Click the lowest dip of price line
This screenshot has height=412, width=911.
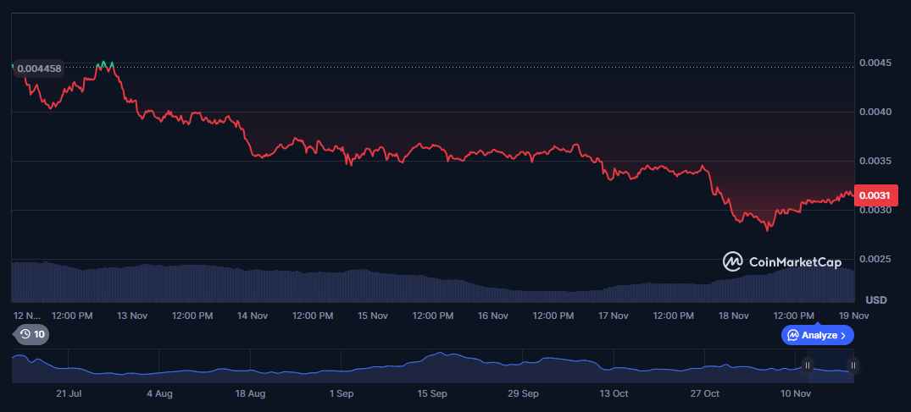click(x=768, y=230)
